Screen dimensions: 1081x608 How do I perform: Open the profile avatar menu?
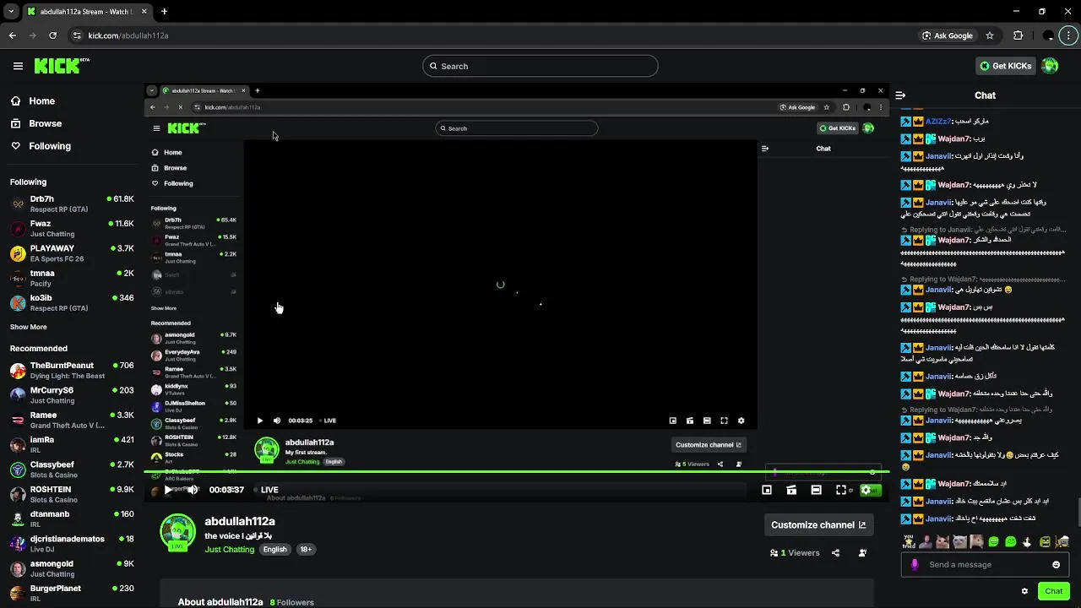tap(1050, 66)
